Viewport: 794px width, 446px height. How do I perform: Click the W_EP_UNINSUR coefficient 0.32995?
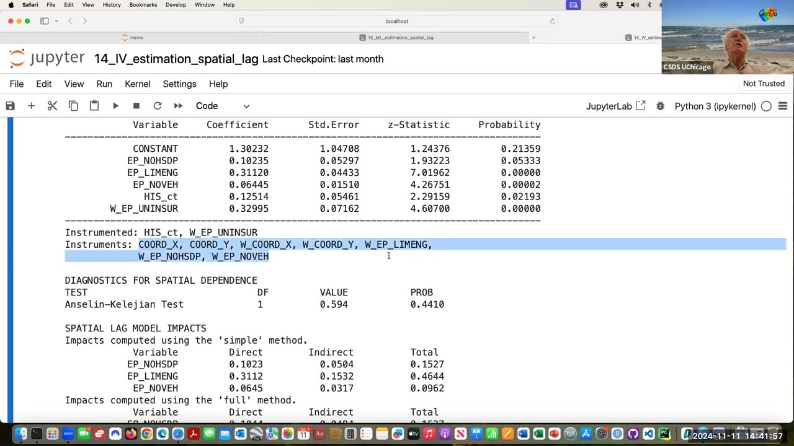tap(249, 209)
